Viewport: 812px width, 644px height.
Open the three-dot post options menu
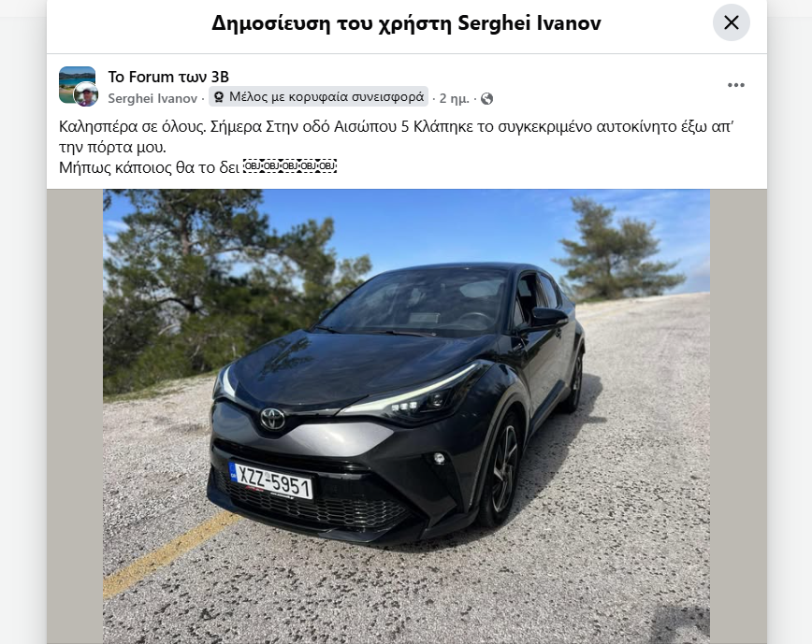735,85
